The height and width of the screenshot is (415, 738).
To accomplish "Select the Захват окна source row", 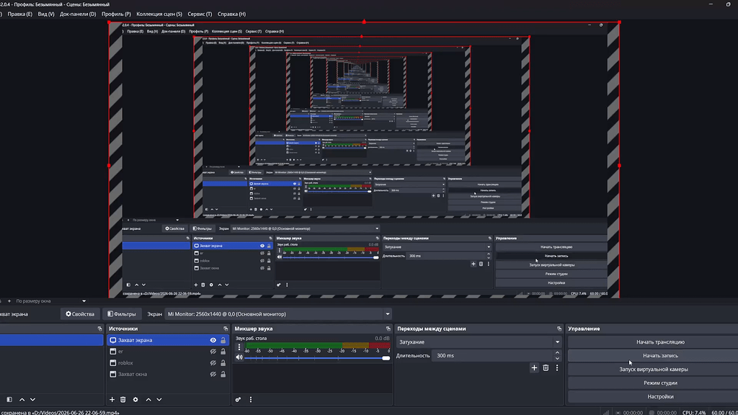I will 167,374.
